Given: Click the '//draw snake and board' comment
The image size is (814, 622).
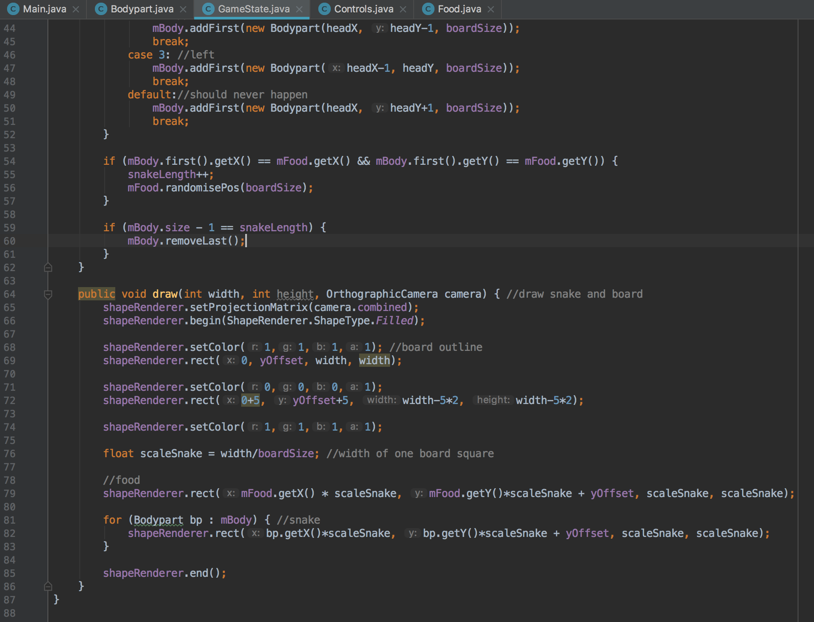Looking at the screenshot, I should pyautogui.click(x=574, y=294).
